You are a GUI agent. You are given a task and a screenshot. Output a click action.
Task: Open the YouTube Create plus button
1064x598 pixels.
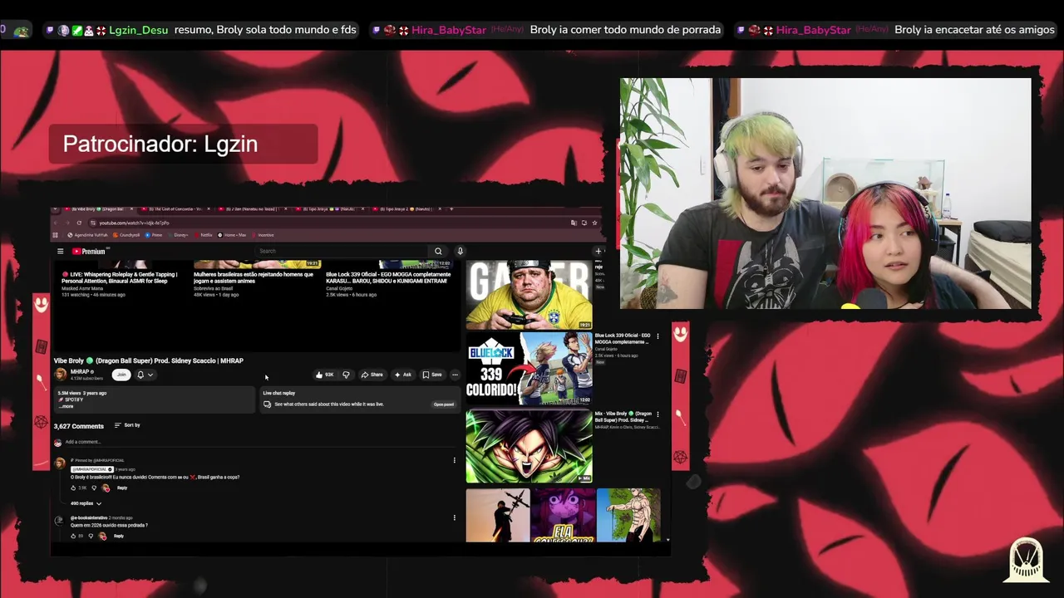598,251
